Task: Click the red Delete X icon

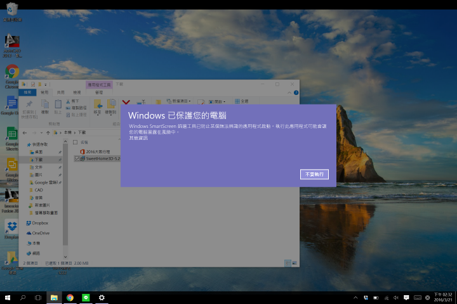Action: tap(126, 102)
